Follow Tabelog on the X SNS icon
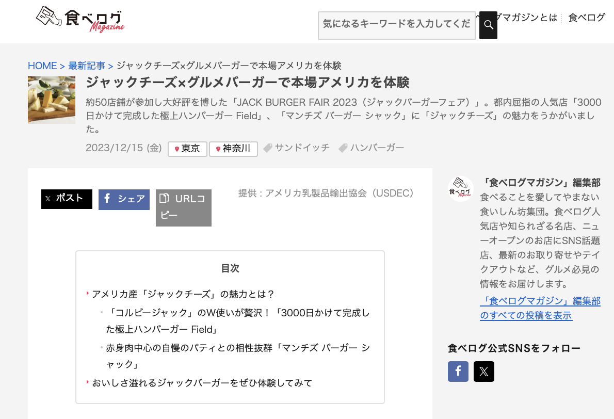614x419 pixels. tap(483, 372)
